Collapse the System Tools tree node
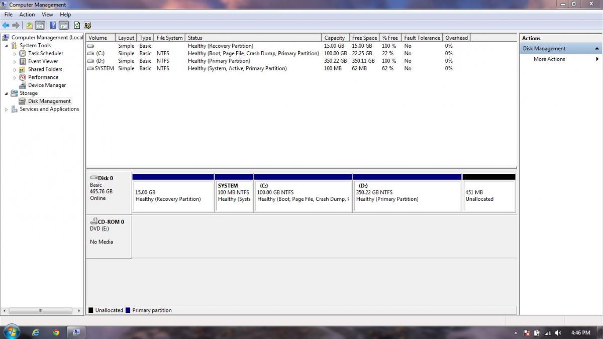 [6, 46]
